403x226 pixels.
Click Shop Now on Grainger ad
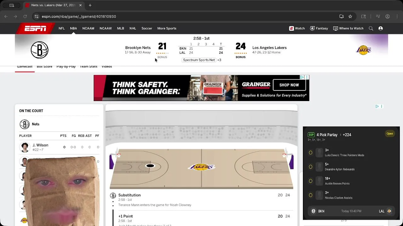click(x=289, y=85)
